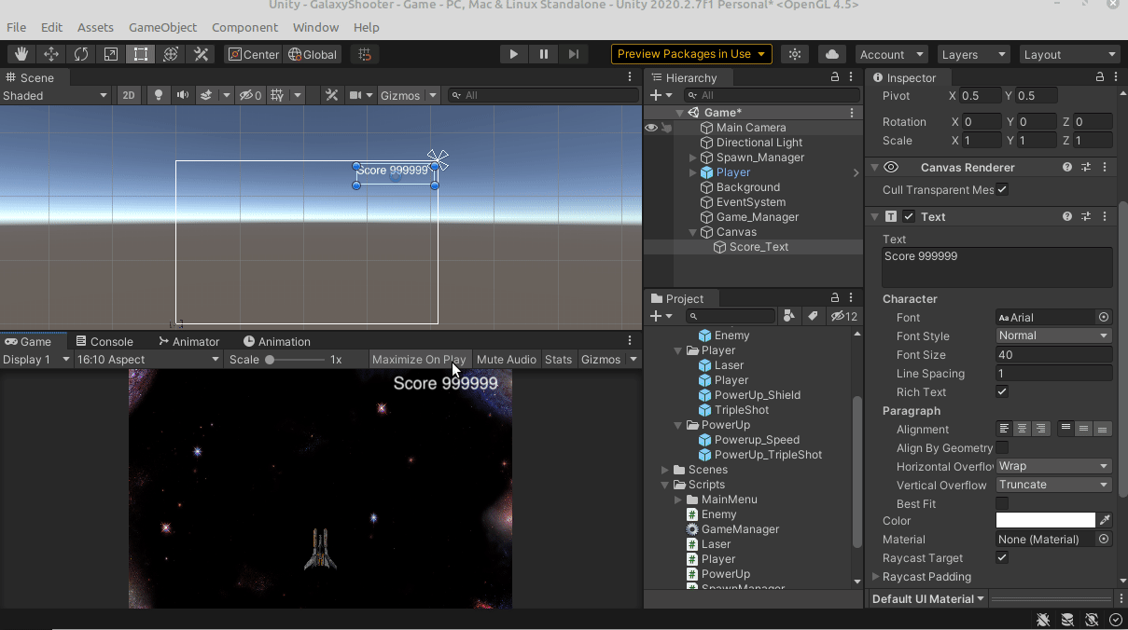Open Collaborate settings sun icon
The height and width of the screenshot is (630, 1128).
point(795,54)
